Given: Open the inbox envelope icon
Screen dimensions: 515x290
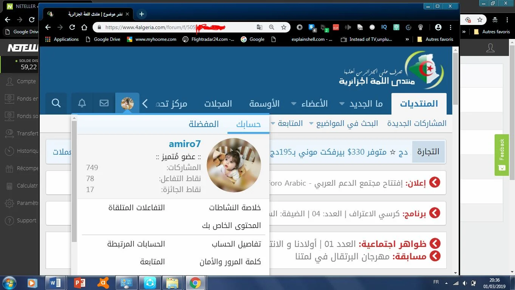Looking at the screenshot, I should [104, 103].
